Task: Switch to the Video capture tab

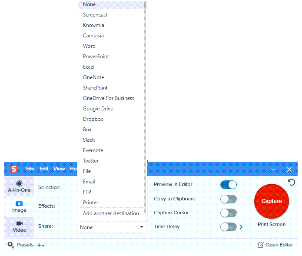Action: point(19,227)
